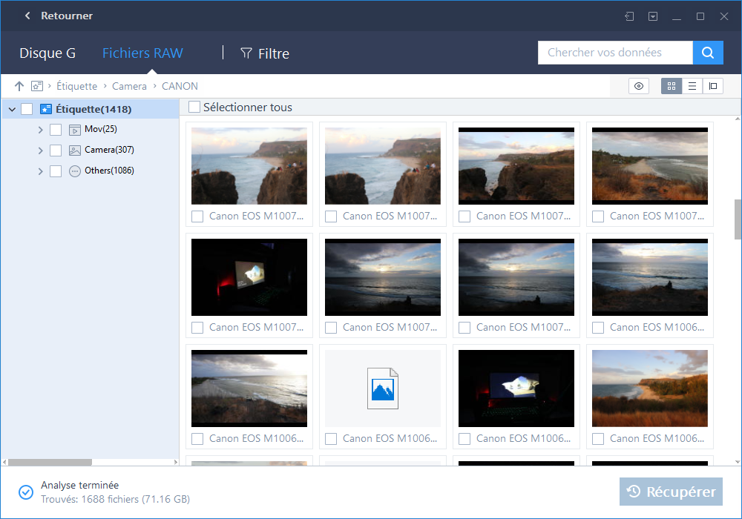Check the Mov(25) checkbox

coord(56,130)
